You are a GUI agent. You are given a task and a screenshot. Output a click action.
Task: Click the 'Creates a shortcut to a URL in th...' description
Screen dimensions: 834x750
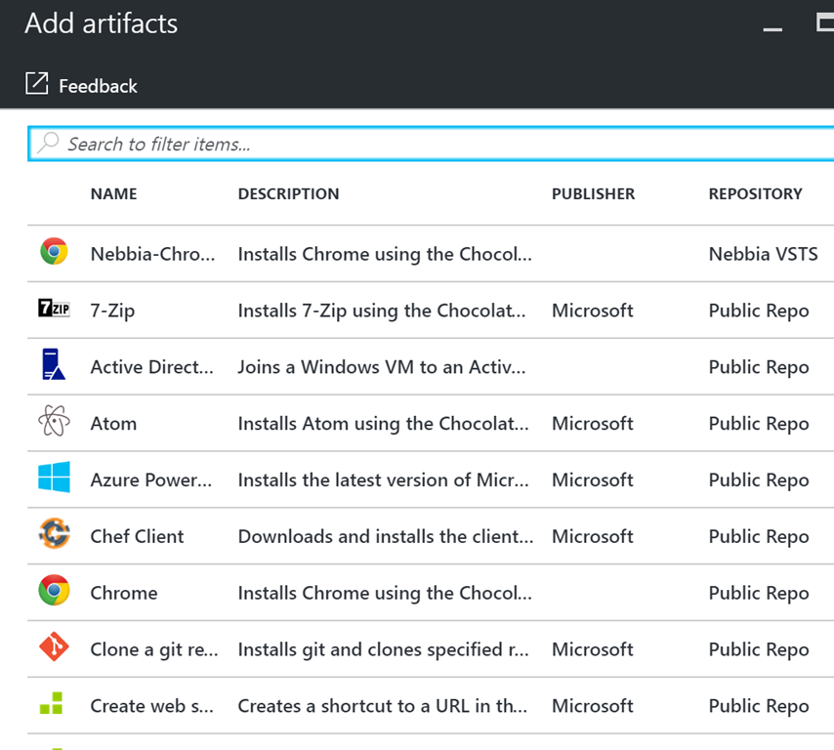point(383,706)
